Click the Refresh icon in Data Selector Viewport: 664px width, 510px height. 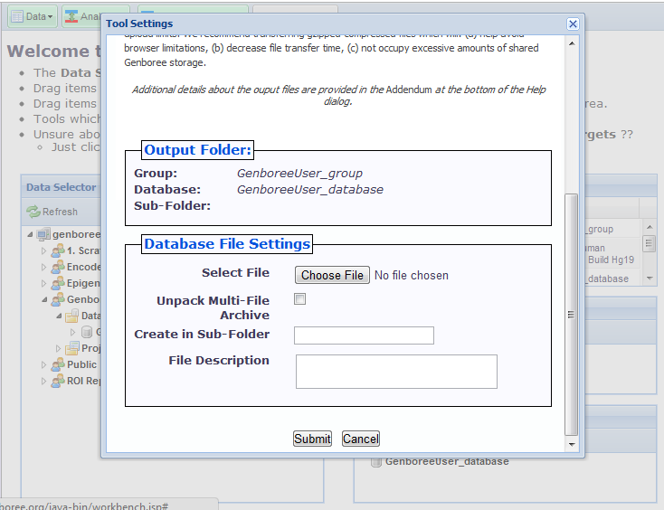coord(34,212)
